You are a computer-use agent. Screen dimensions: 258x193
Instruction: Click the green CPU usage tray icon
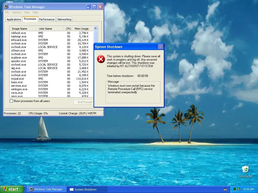click(235, 189)
